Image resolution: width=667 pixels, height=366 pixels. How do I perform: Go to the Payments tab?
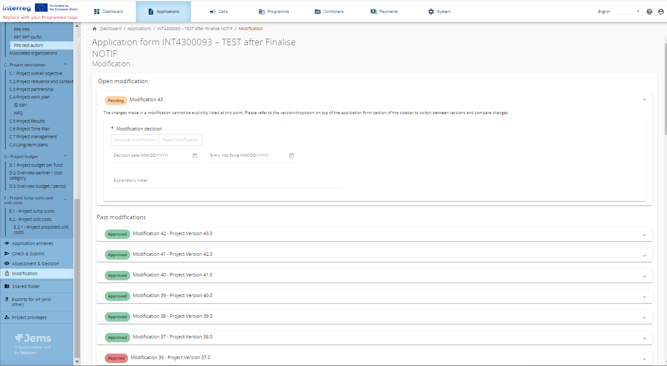click(x=384, y=12)
